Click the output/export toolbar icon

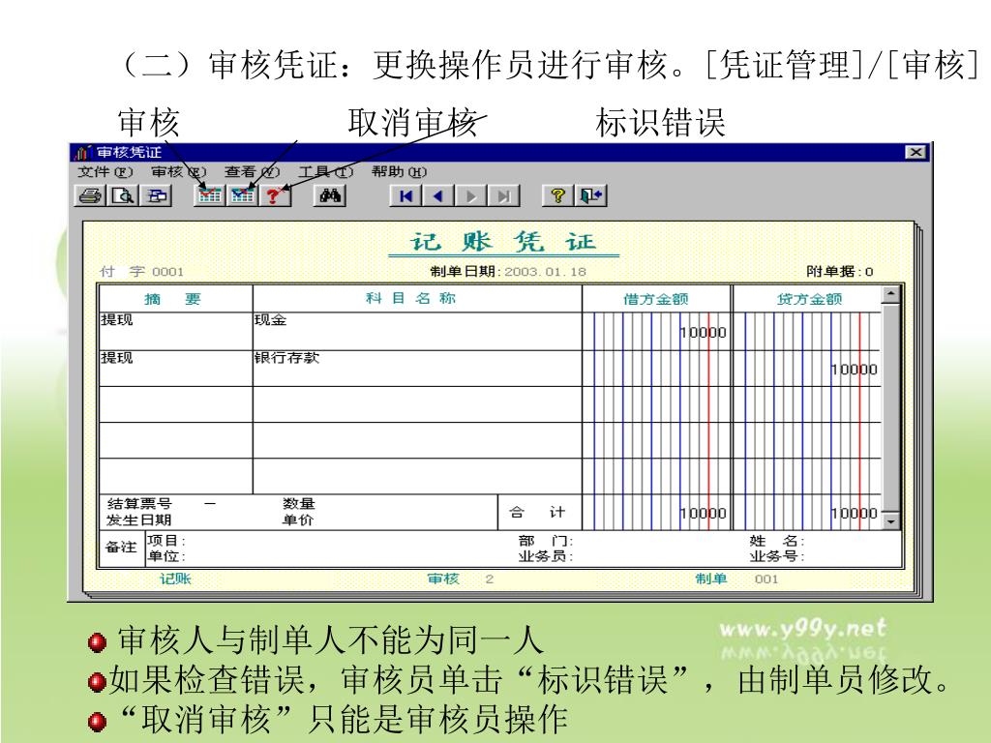click(156, 195)
